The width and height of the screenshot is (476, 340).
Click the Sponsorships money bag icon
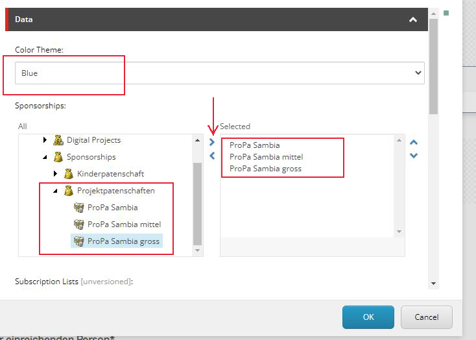[58, 157]
